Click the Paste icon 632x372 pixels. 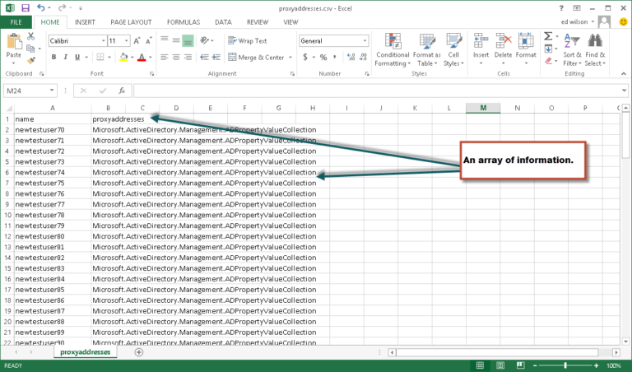tap(13, 44)
